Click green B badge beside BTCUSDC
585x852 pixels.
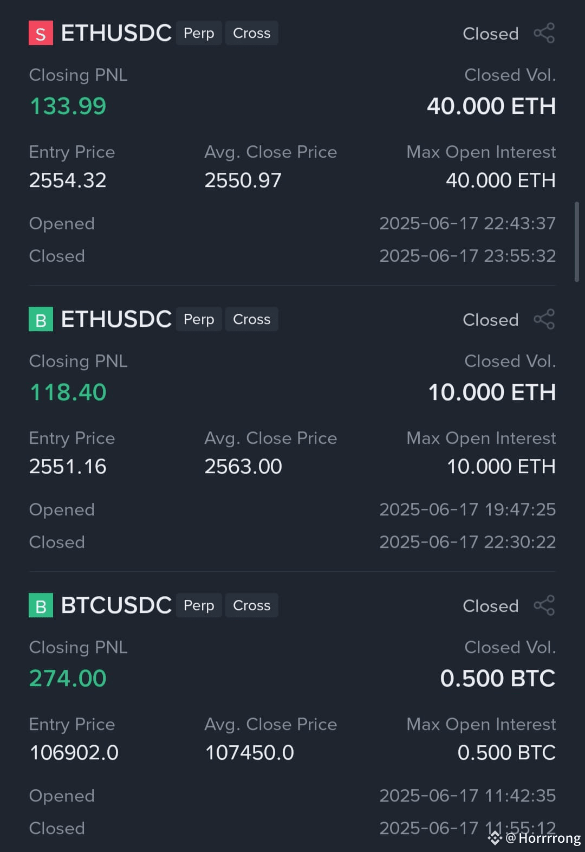coord(41,605)
